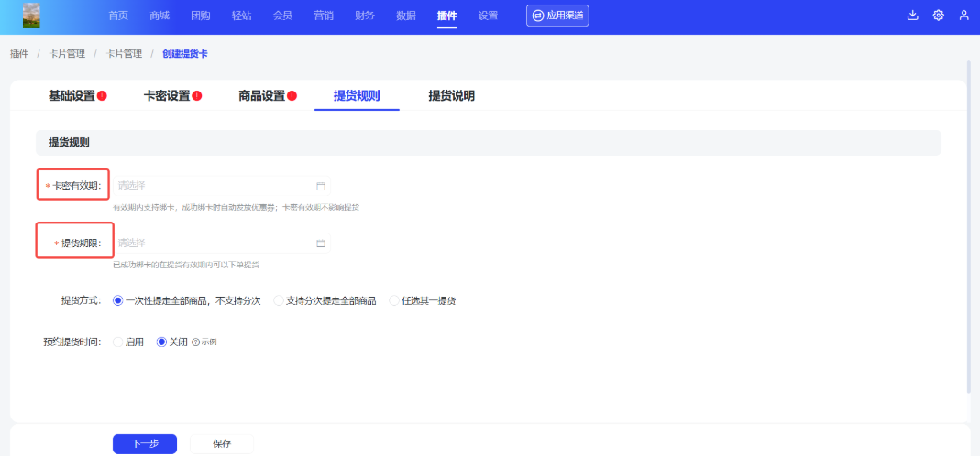Open the 应用渠道 channel switcher
The image size is (980, 456).
(x=557, y=16)
